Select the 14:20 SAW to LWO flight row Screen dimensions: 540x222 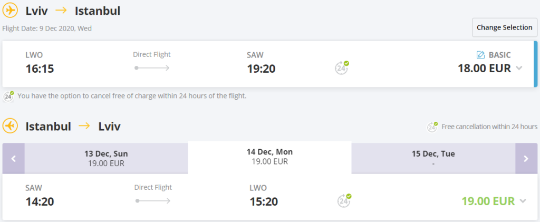[x=269, y=197]
